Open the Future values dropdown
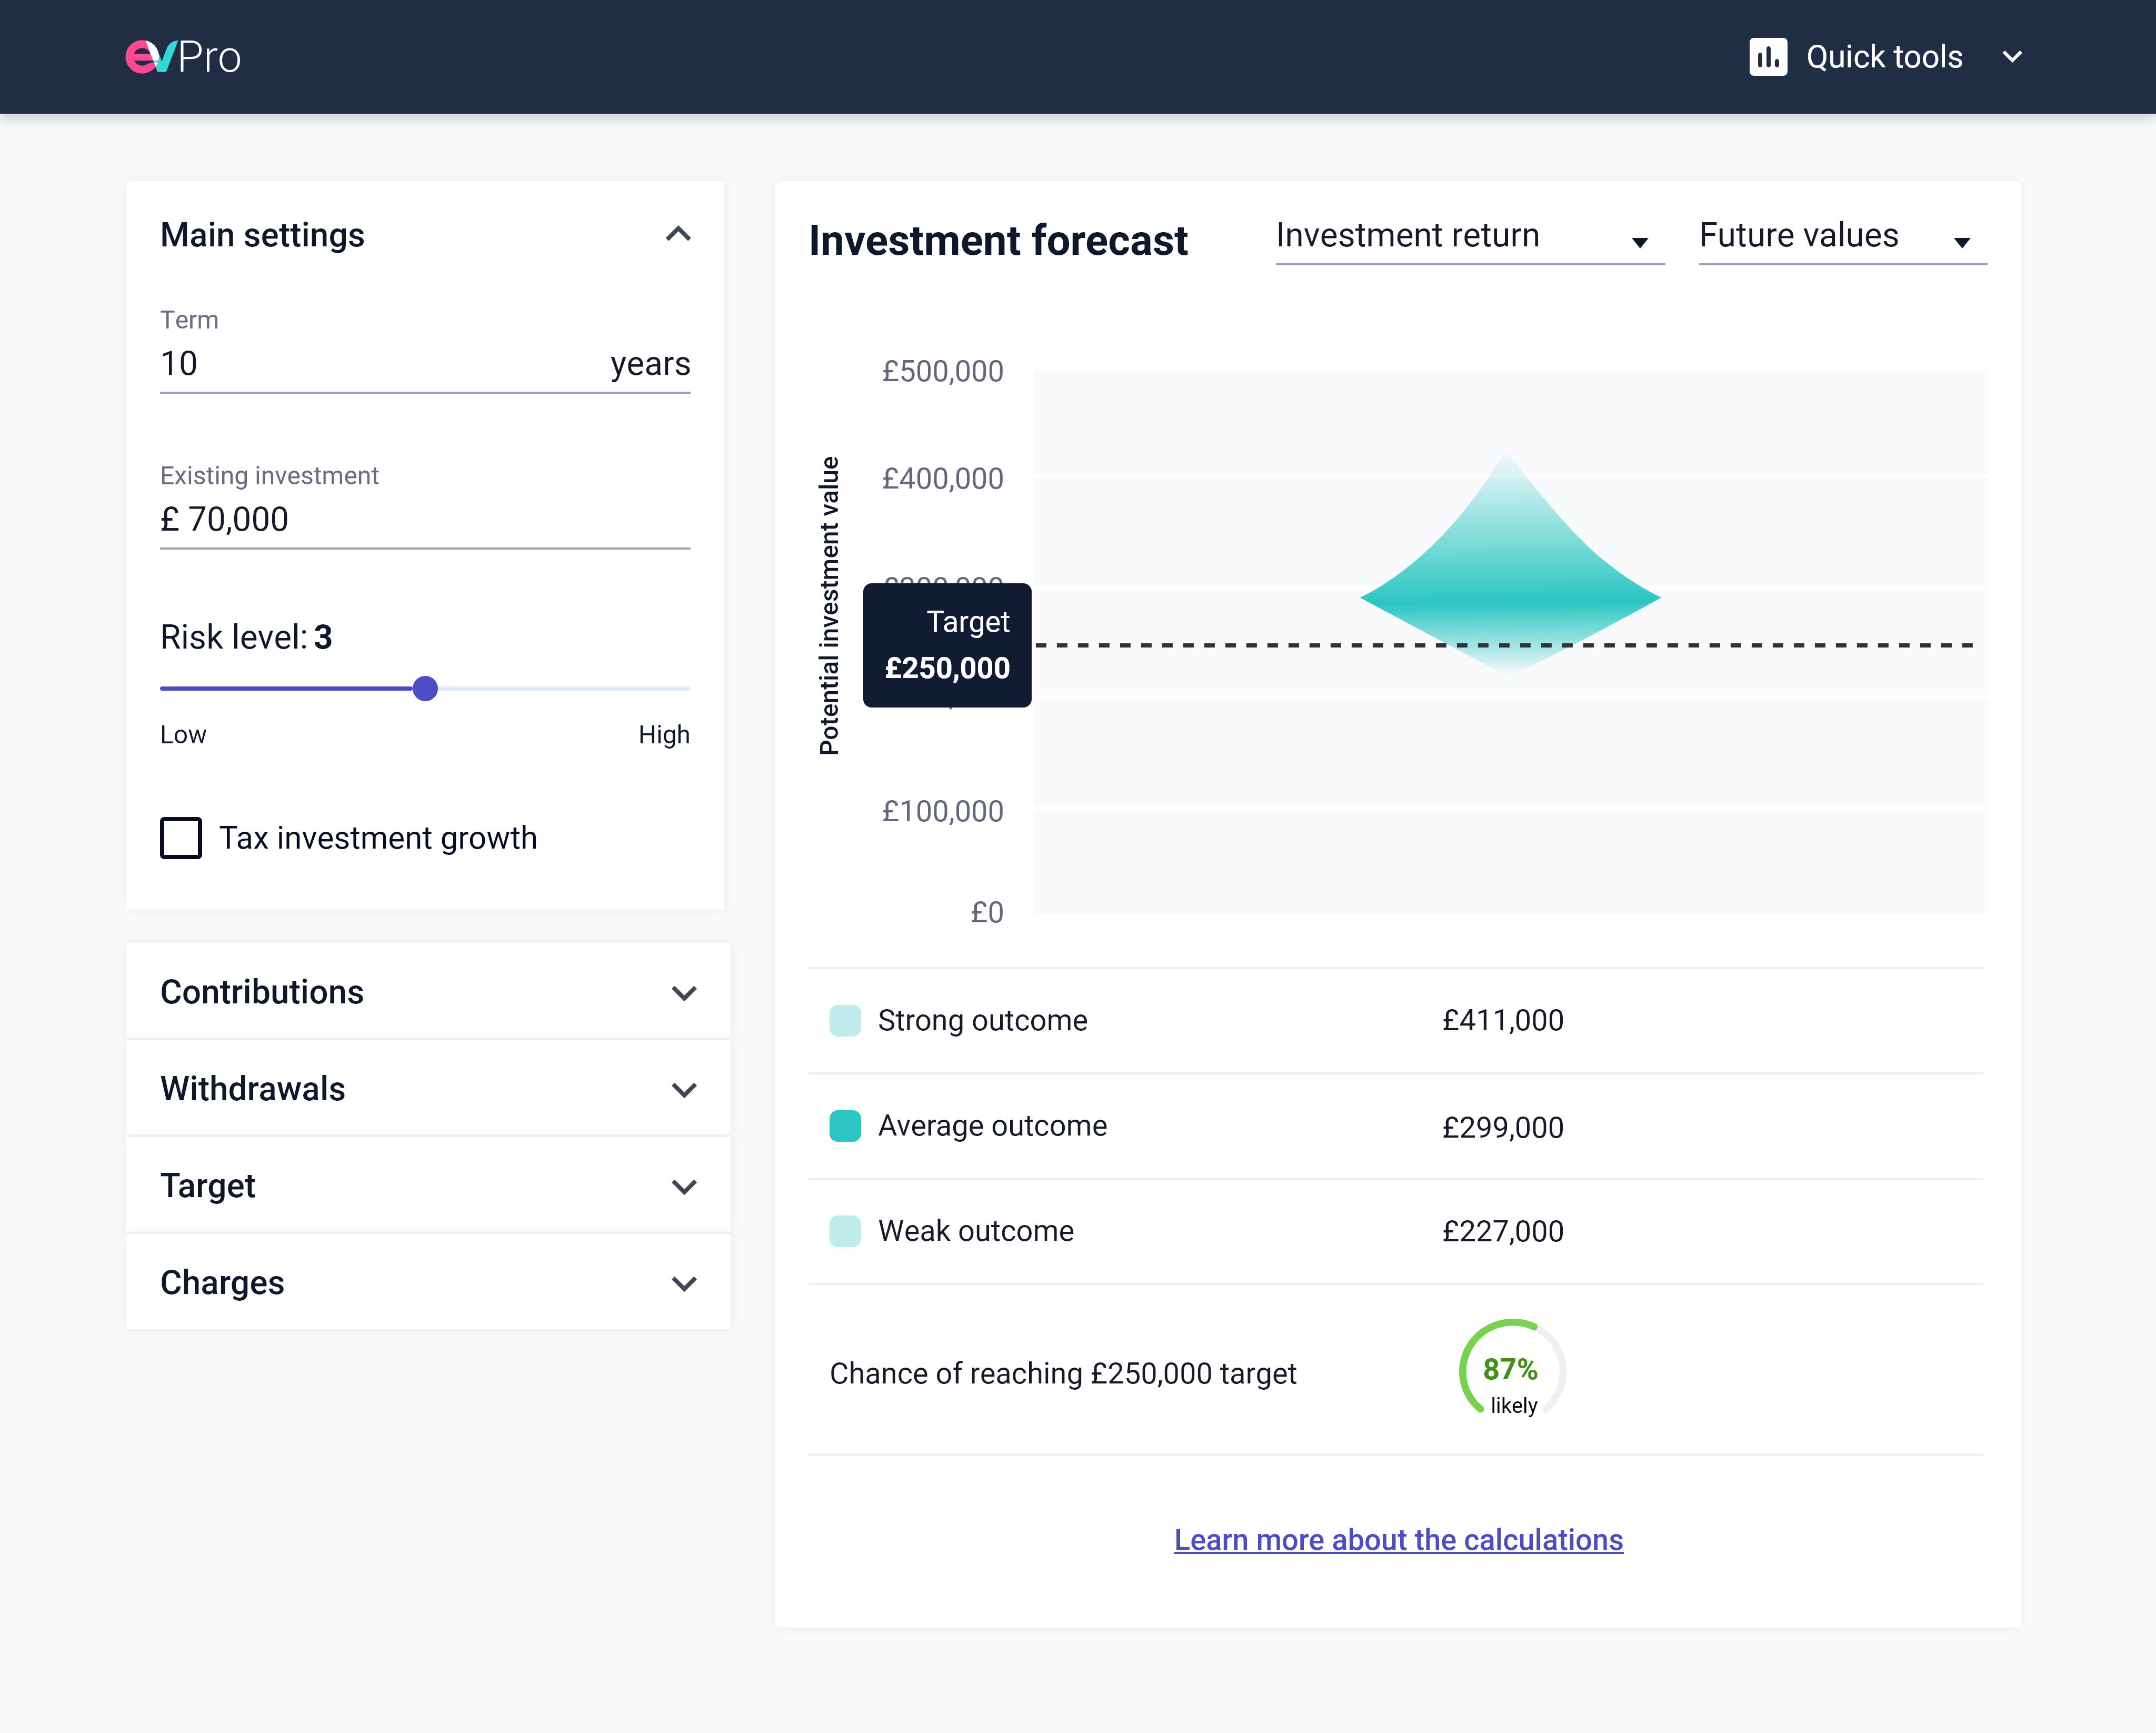This screenshot has width=2156, height=1733. pos(1840,238)
